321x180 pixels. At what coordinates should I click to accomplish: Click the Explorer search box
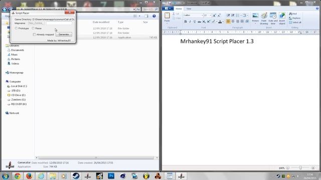pyautogui.click(x=150, y=9)
